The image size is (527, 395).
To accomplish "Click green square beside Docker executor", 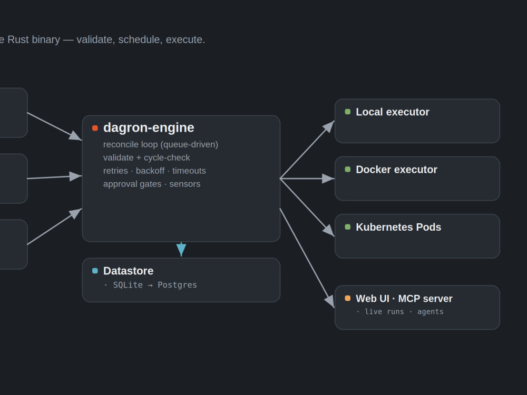I will [348, 169].
